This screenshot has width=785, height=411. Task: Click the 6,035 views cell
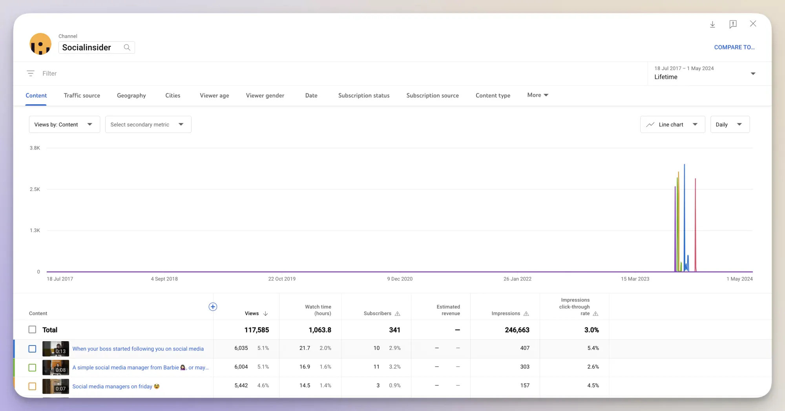pos(241,348)
